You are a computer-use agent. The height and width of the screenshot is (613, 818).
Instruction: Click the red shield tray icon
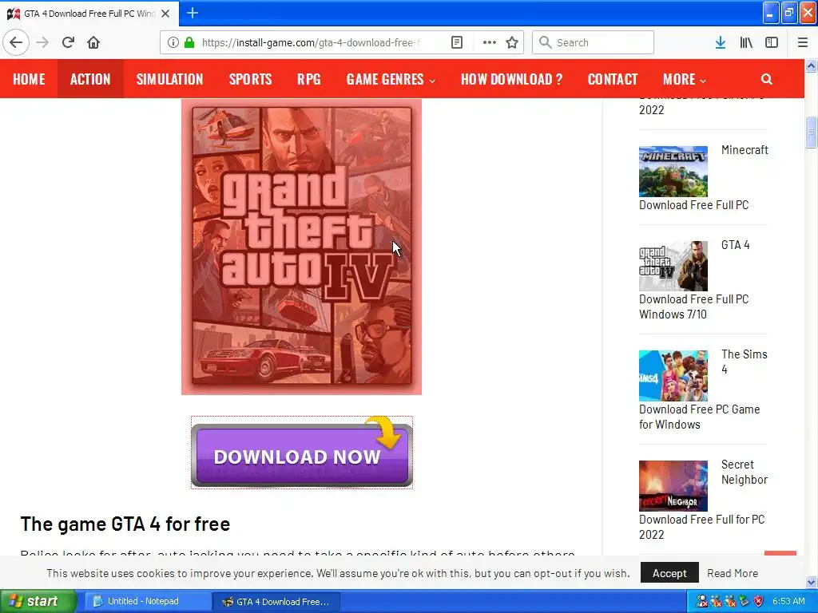click(x=759, y=601)
